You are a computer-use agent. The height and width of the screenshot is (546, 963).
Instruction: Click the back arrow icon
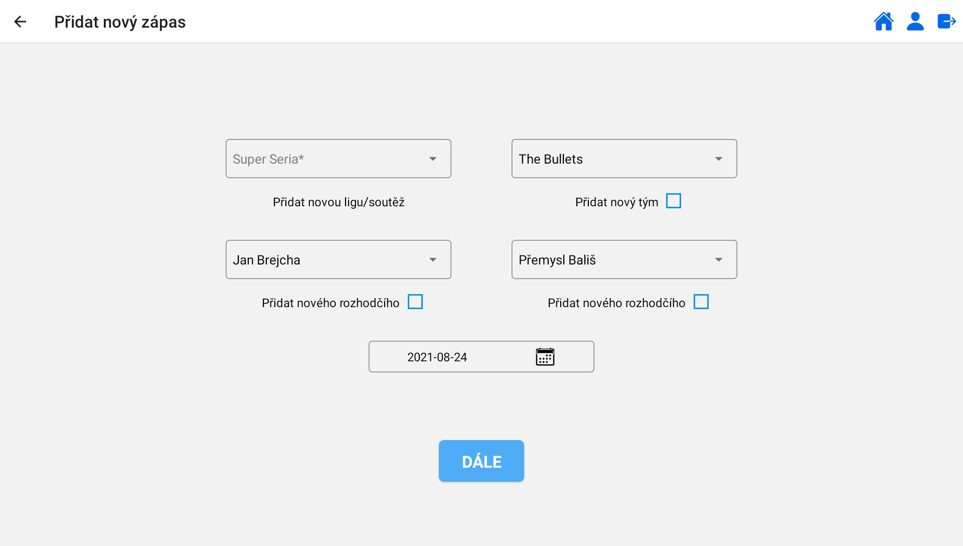(20, 22)
